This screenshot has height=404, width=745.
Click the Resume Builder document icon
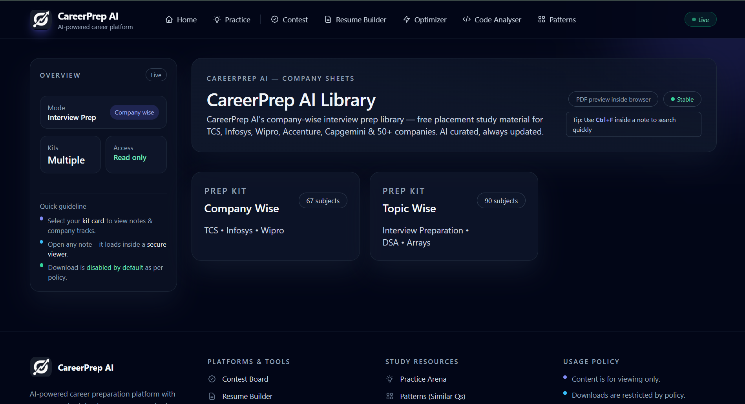(328, 20)
